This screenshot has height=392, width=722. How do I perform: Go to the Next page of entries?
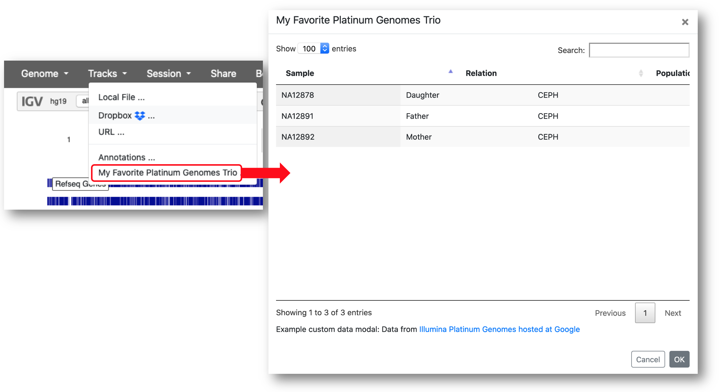coord(672,313)
